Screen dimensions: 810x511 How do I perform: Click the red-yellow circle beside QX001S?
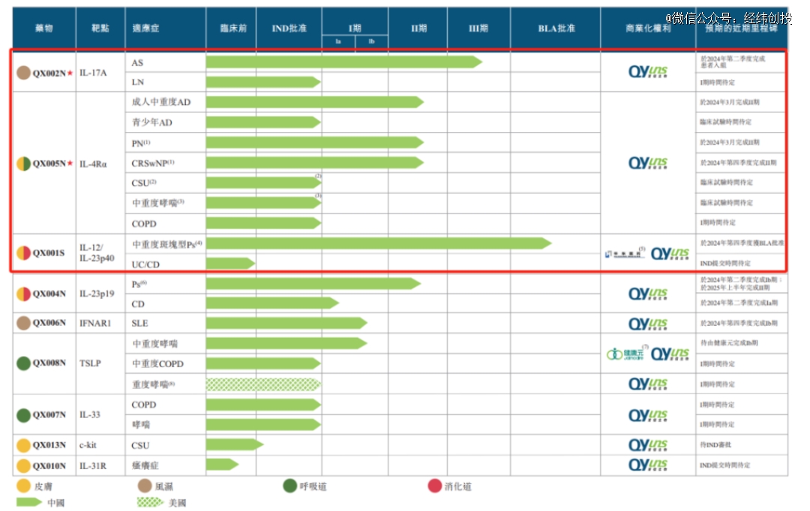coord(23,253)
